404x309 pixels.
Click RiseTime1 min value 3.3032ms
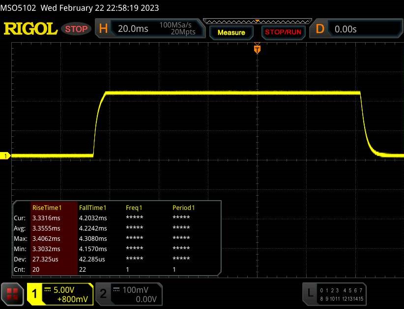(46, 249)
